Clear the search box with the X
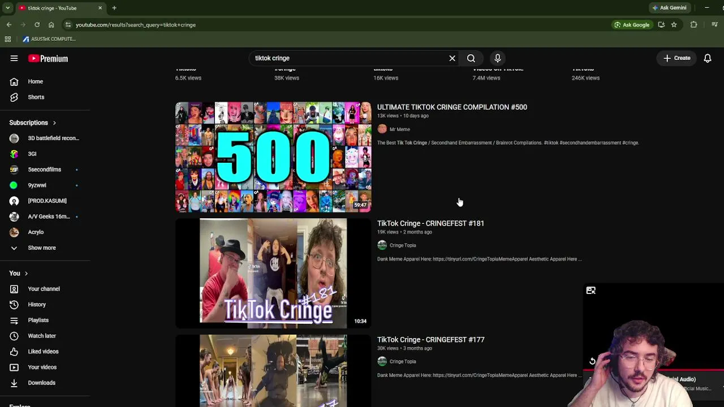The image size is (724, 407). 452,58
